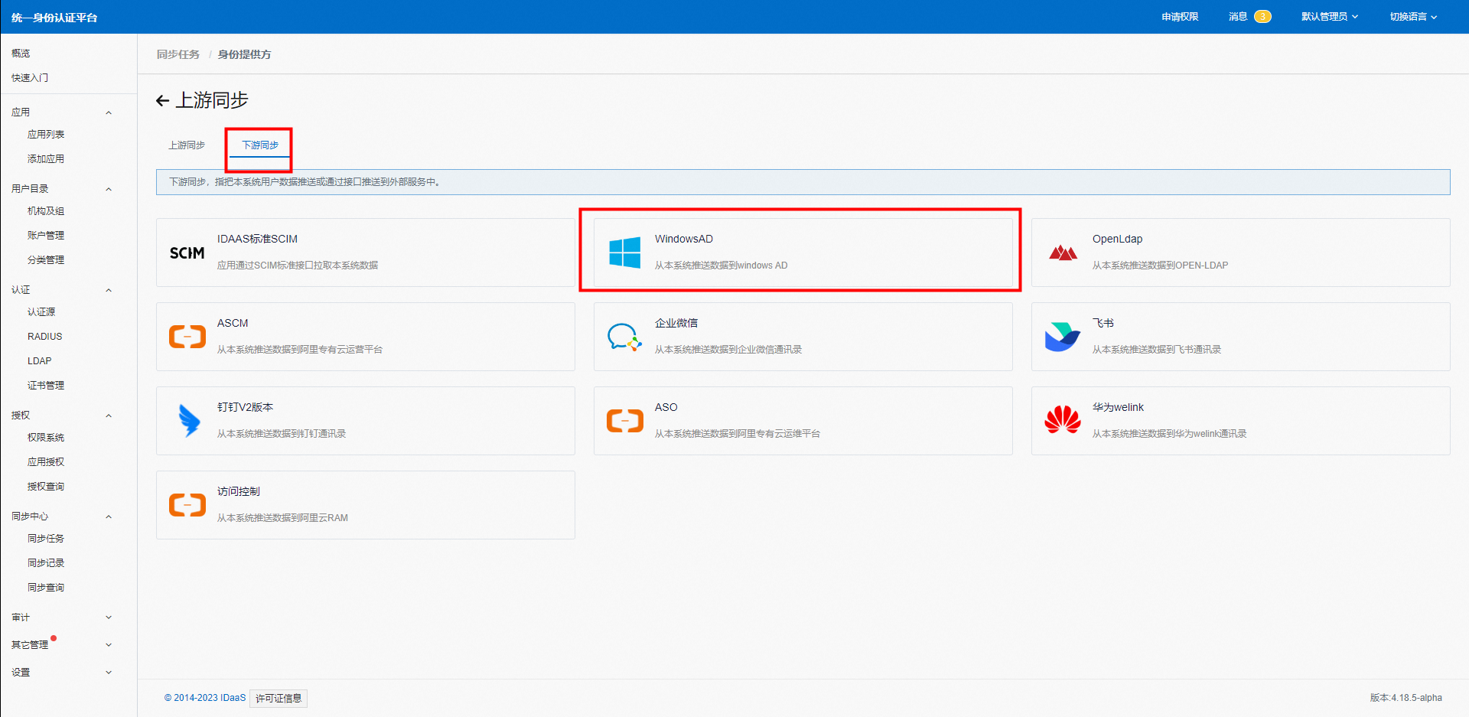Click the enterprise WeChat chat bubble icon
1469x717 pixels.
tap(624, 337)
